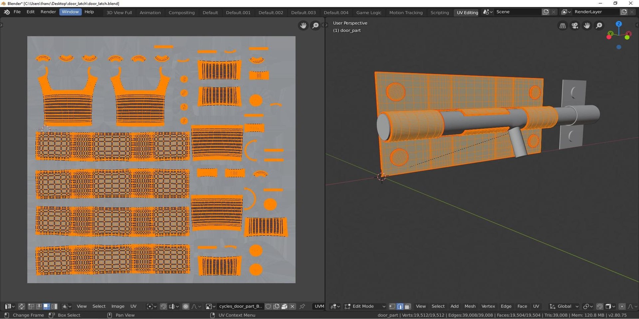Toggle the camera view icon in 3D viewport
The height and width of the screenshot is (319, 639).
coord(575,26)
